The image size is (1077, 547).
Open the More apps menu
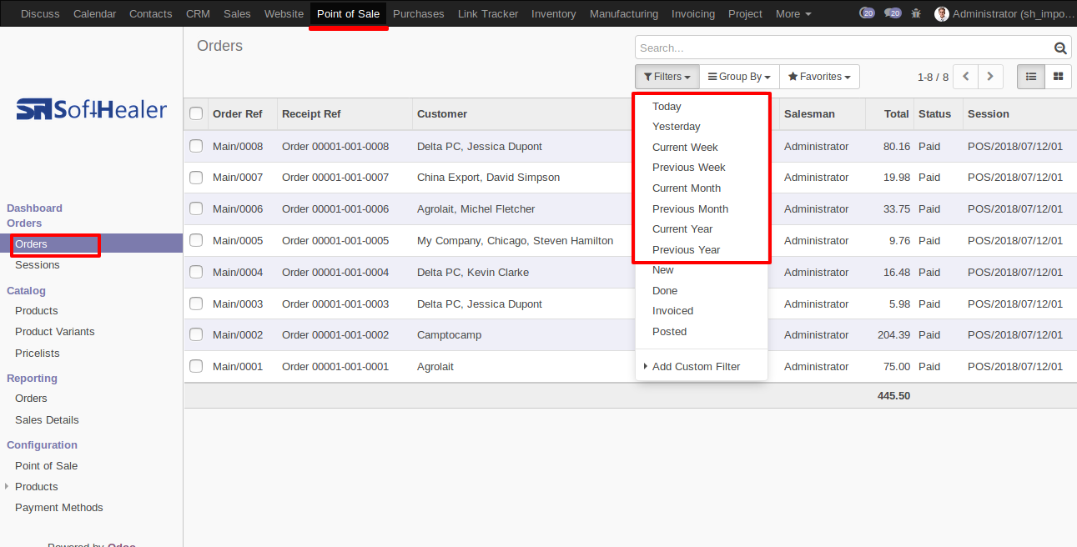pyautogui.click(x=793, y=13)
